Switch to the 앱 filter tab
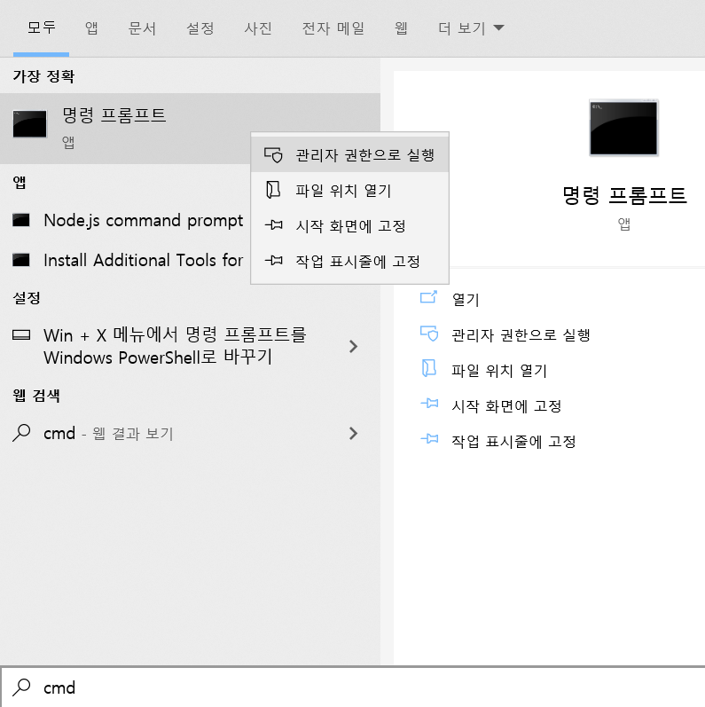705x707 pixels. pyautogui.click(x=91, y=28)
